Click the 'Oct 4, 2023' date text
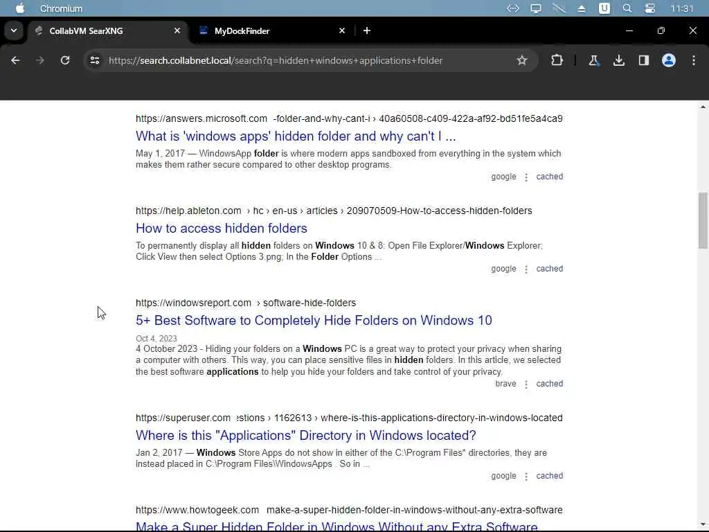 pos(156,338)
